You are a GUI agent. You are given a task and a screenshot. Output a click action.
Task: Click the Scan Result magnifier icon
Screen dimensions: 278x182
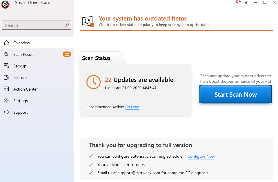tap(6, 54)
